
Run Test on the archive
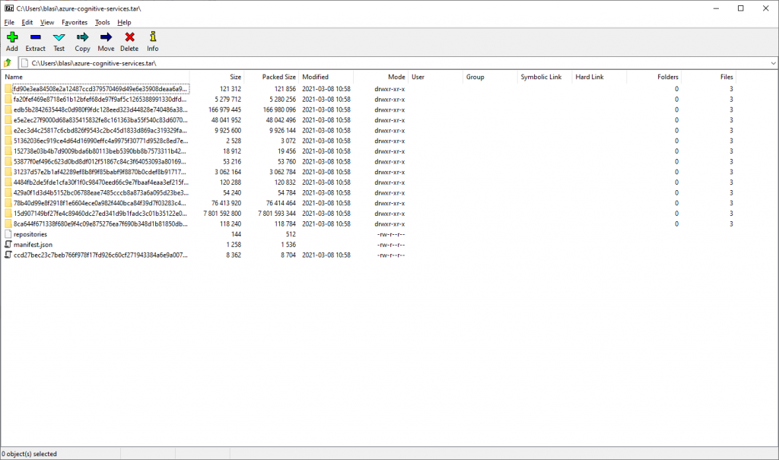point(59,41)
